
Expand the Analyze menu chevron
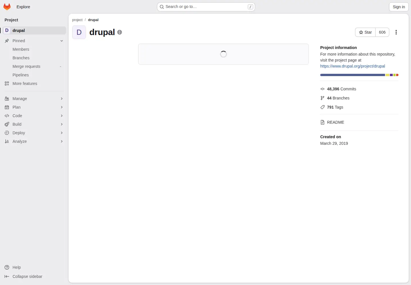coord(62,141)
